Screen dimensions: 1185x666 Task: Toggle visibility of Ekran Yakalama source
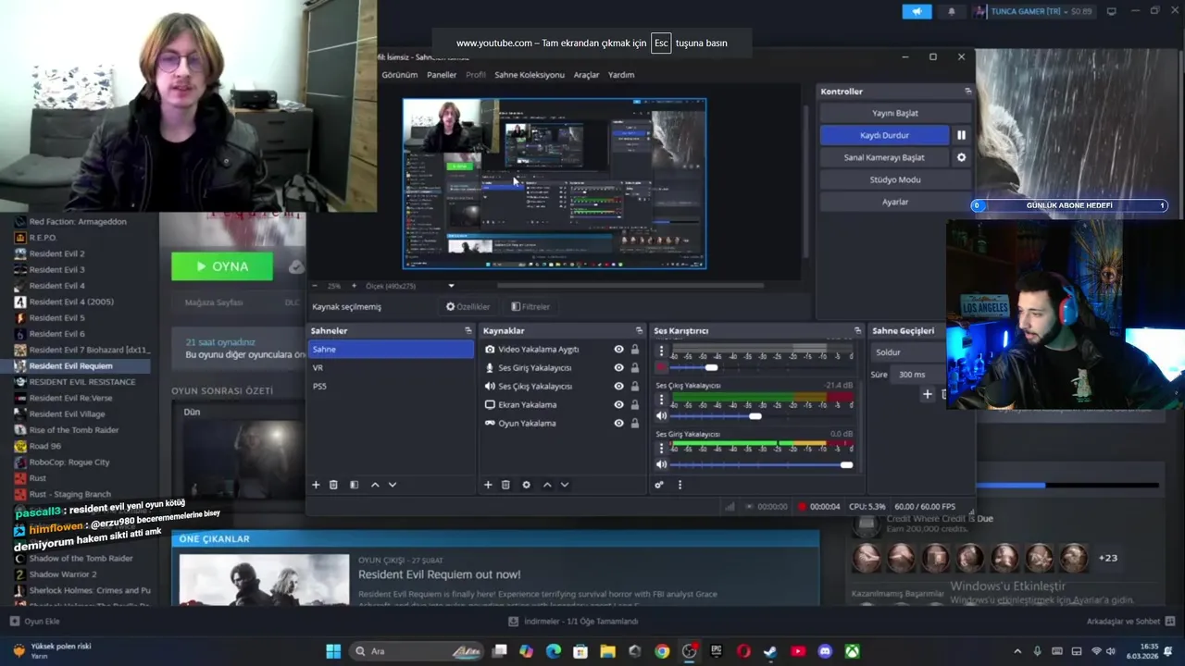click(618, 405)
